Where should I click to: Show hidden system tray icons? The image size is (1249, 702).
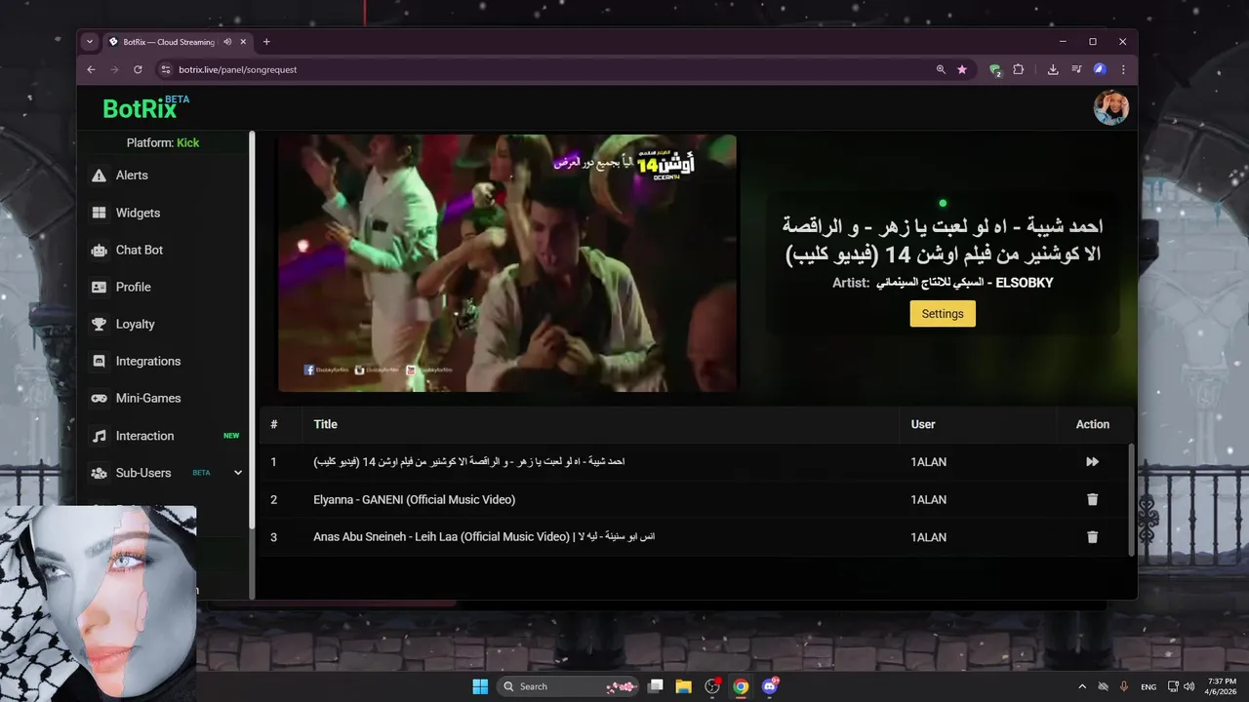coord(1081,686)
